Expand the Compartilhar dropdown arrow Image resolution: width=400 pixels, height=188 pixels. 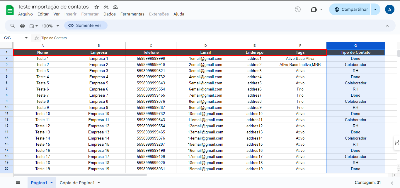(x=375, y=9)
